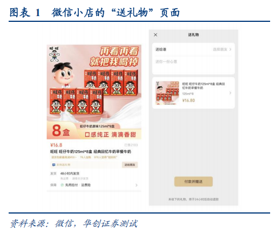The height and width of the screenshot is (236, 273).
Task: Click the 送你一份心意 message field
Action: click(194, 65)
